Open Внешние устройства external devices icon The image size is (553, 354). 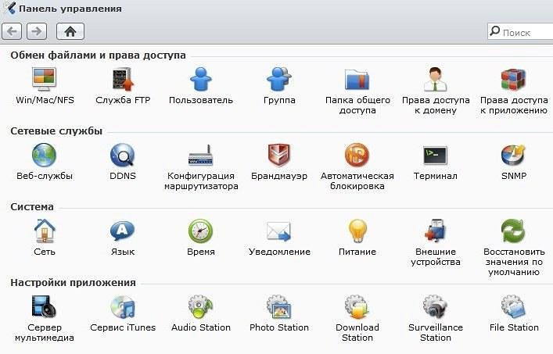[436, 231]
